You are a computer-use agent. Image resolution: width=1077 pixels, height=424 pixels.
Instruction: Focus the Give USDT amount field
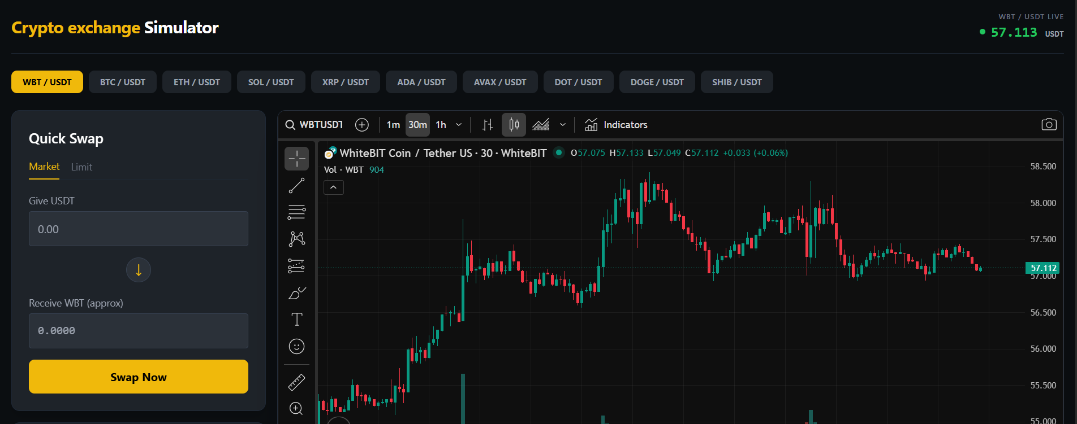pos(139,229)
